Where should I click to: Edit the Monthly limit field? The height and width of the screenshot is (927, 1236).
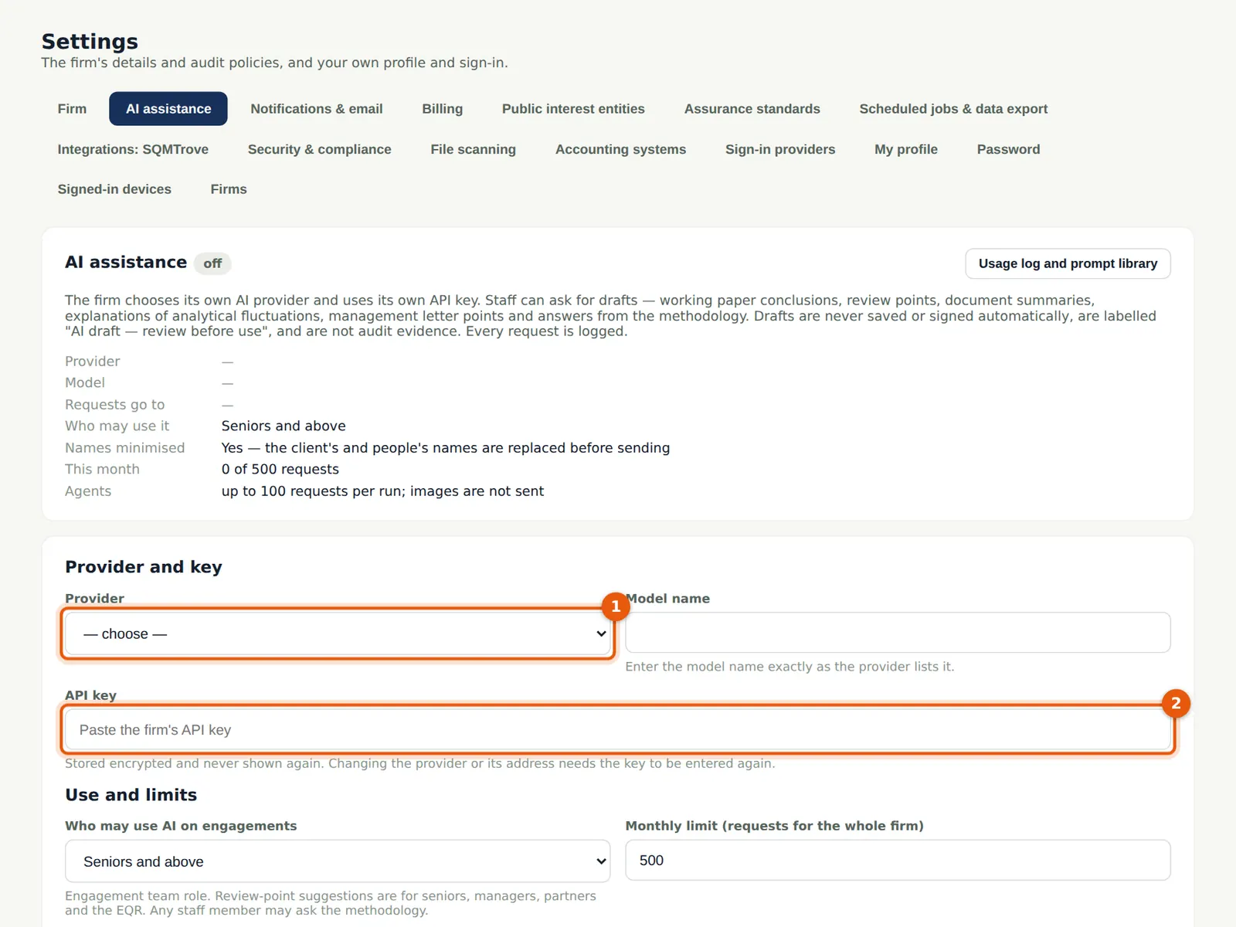point(898,860)
